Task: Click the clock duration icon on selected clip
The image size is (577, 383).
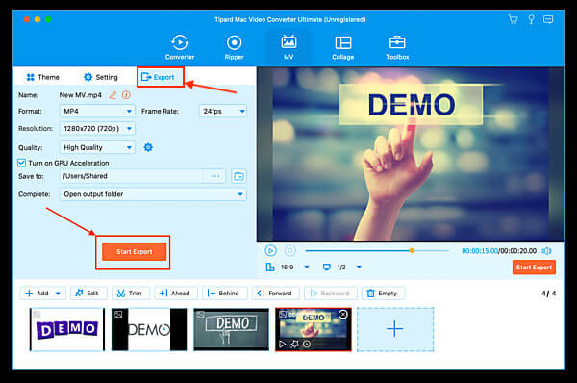Action: coord(307,344)
